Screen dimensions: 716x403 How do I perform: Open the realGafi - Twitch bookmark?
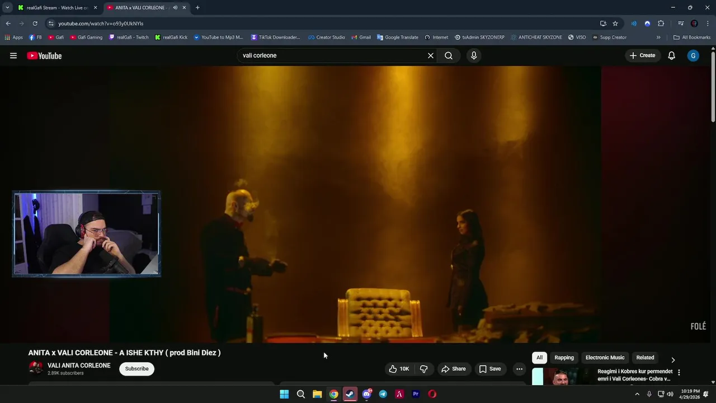(129, 38)
